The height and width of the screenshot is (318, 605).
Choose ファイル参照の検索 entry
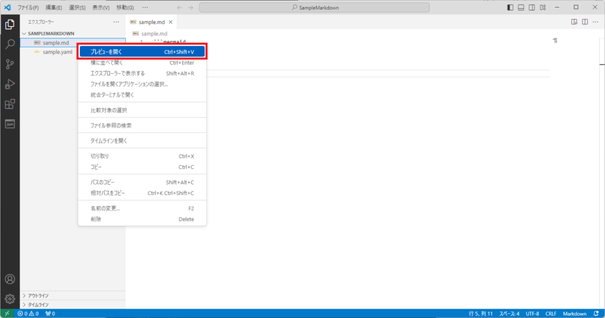pyautogui.click(x=142, y=125)
